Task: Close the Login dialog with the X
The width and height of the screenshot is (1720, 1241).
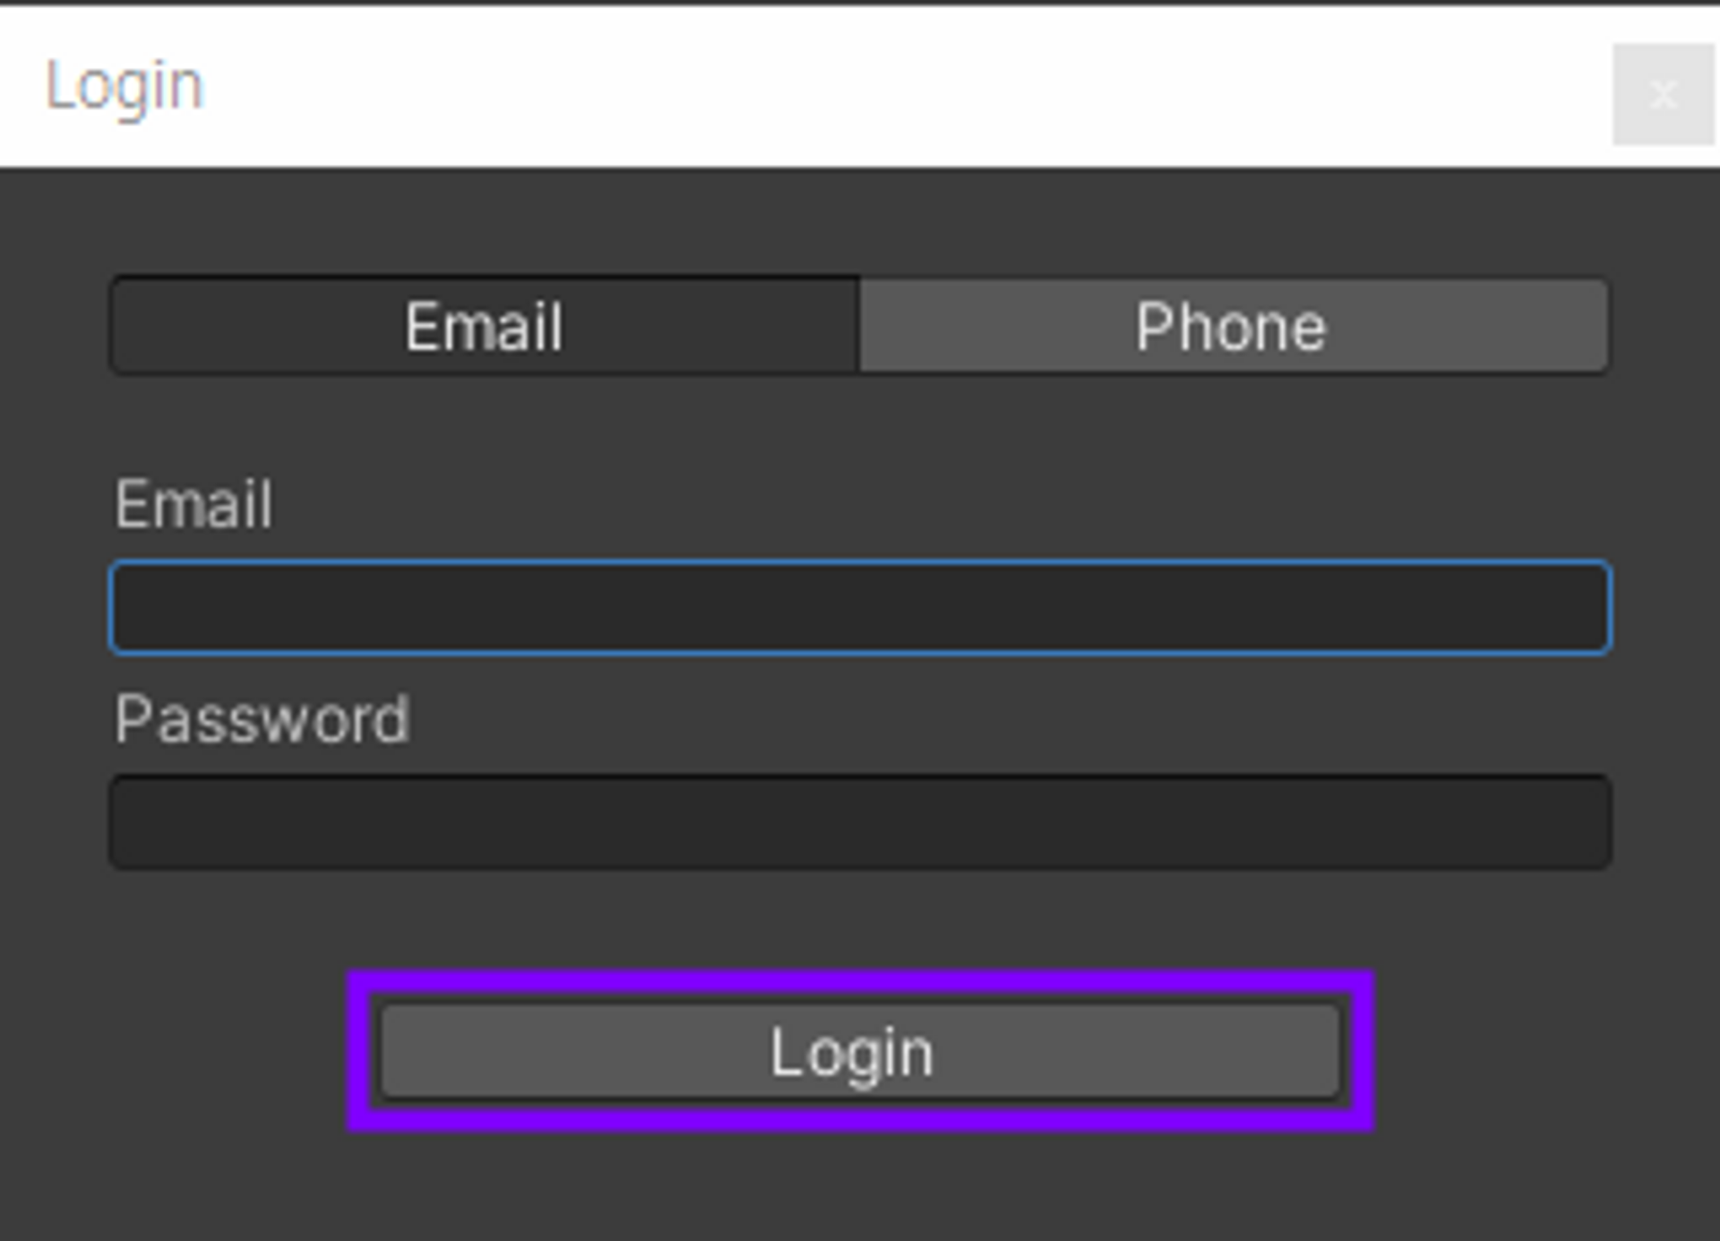Action: coord(1663,93)
